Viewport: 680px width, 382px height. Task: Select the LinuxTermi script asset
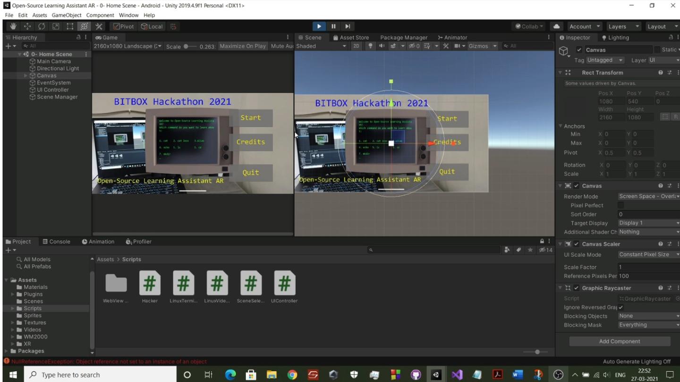coord(183,287)
